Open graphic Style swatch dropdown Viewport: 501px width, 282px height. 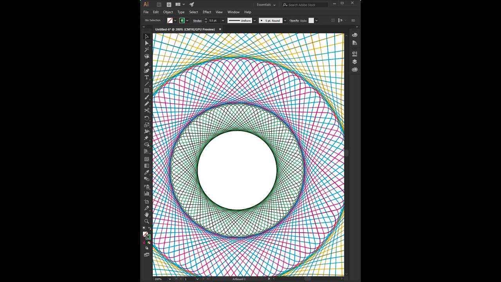(316, 21)
